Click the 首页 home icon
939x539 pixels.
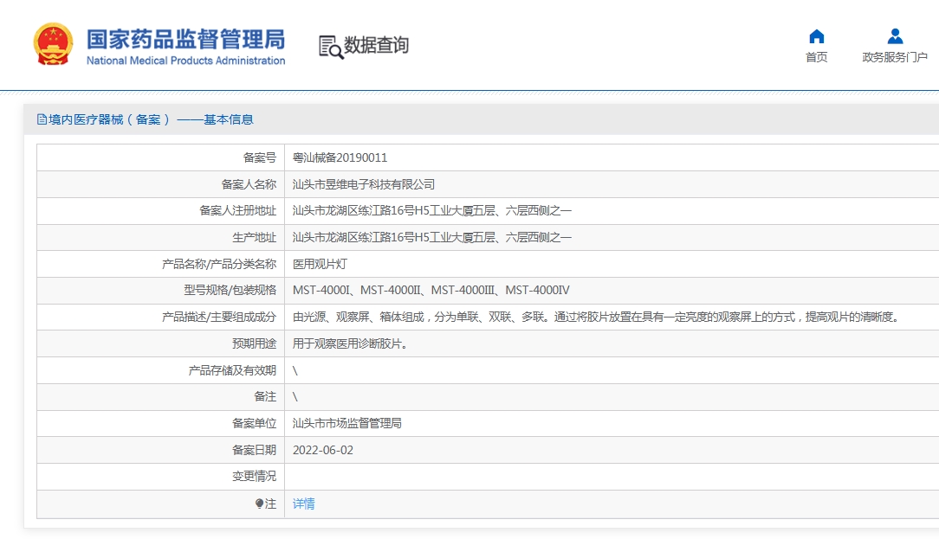pyautogui.click(x=816, y=36)
